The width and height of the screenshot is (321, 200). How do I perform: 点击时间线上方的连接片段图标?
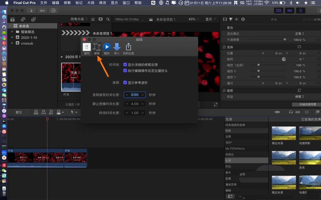coord(36,112)
